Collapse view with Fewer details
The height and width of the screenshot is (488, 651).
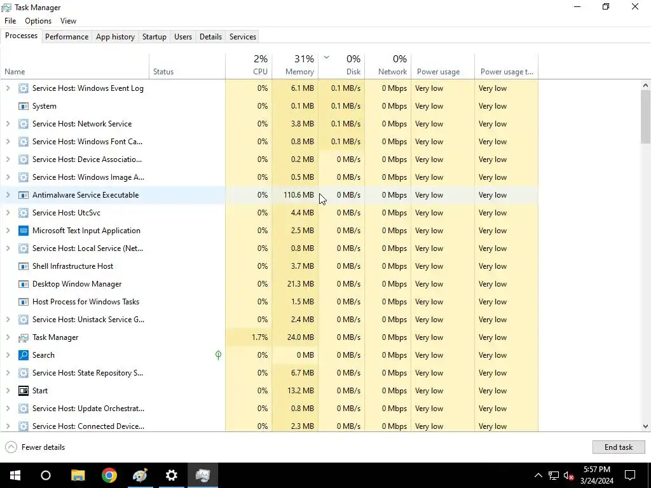coord(36,447)
